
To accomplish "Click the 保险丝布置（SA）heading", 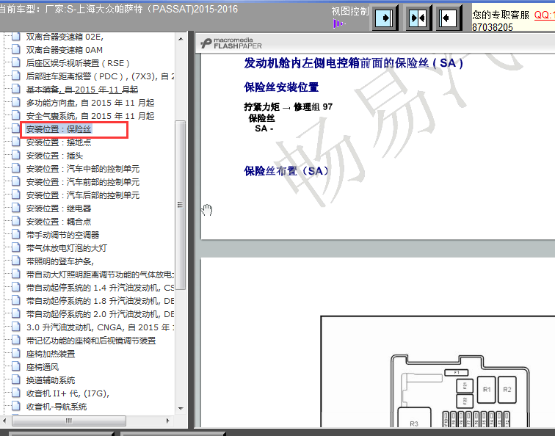I will click(287, 171).
